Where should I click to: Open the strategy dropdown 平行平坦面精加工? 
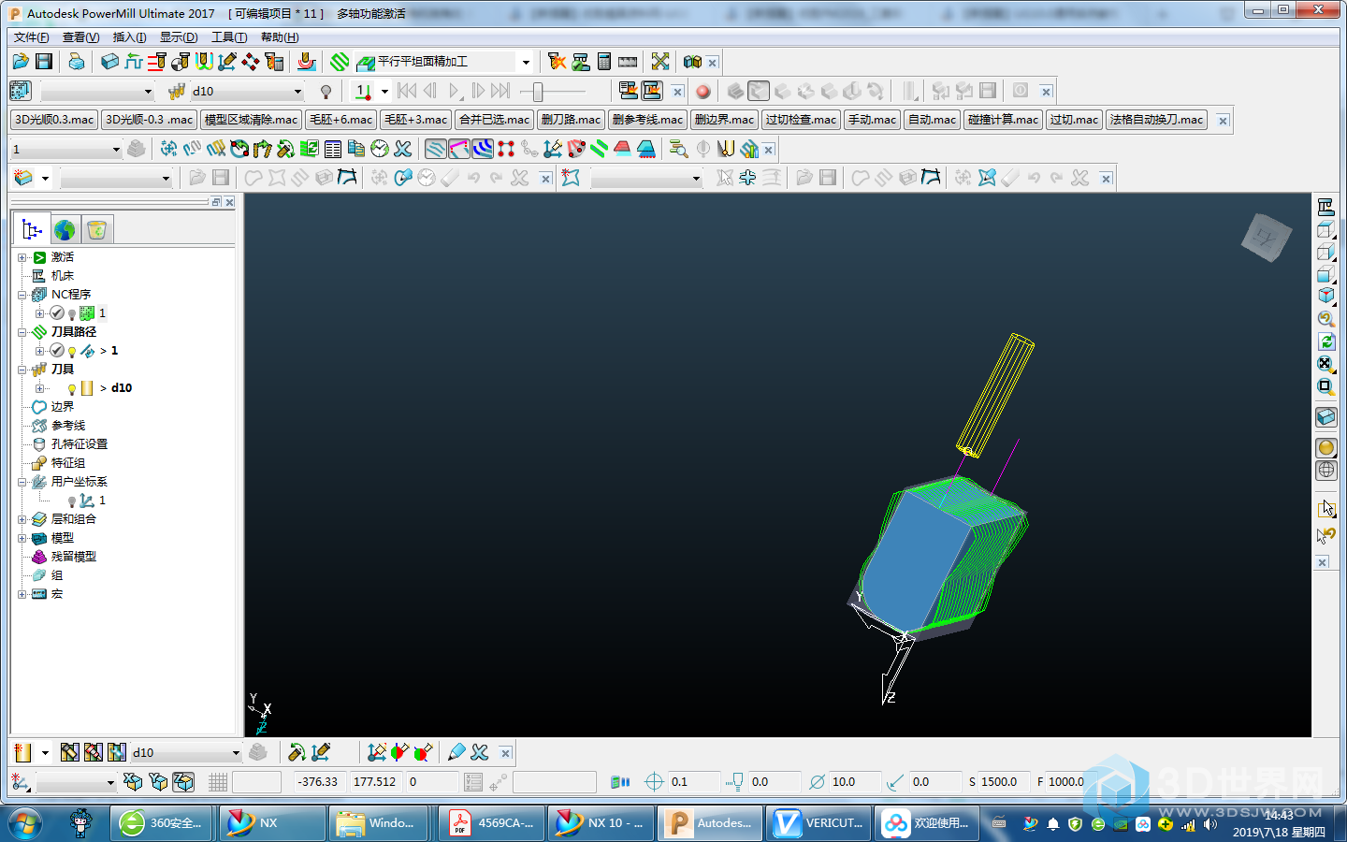point(526,62)
